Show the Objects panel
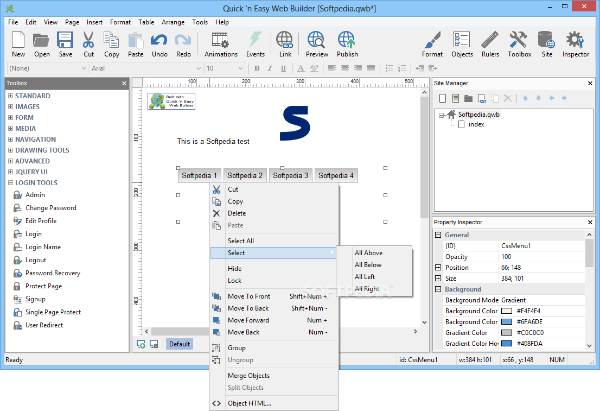Image resolution: width=600 pixels, height=411 pixels. tap(462, 45)
